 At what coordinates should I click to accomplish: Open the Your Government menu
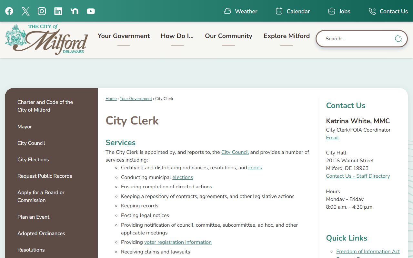[124, 36]
